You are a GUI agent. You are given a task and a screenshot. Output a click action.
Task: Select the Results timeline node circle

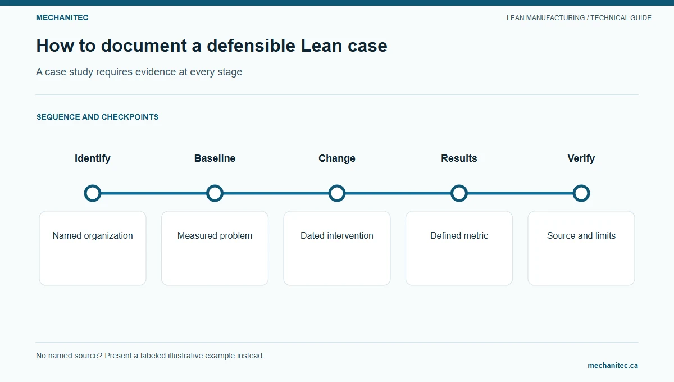pyautogui.click(x=459, y=193)
